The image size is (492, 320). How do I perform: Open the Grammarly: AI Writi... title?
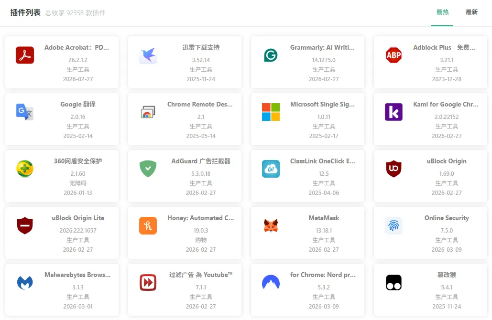[322, 47]
